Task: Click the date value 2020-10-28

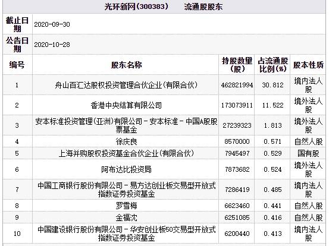Action: pos(52,45)
